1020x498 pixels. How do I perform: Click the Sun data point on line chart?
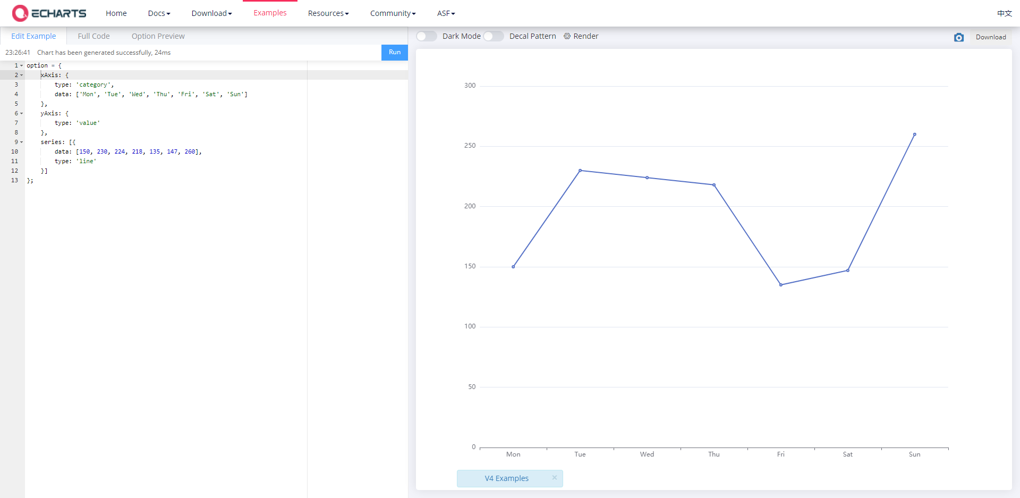[914, 134]
